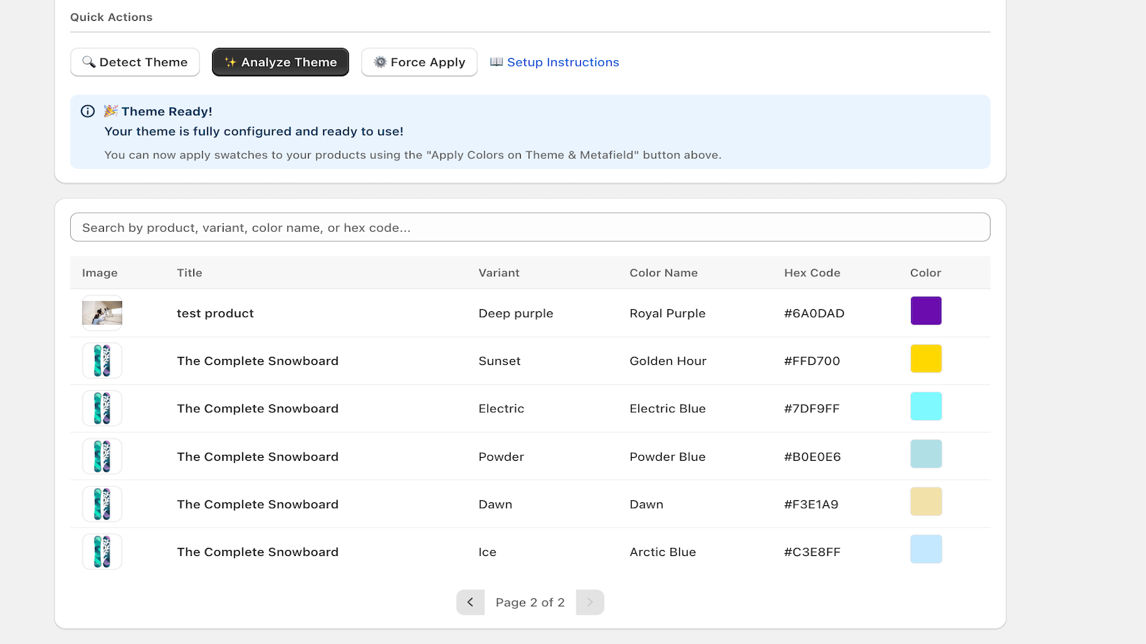1146x644 pixels.
Task: Run Analyze Theme
Action: pos(280,62)
